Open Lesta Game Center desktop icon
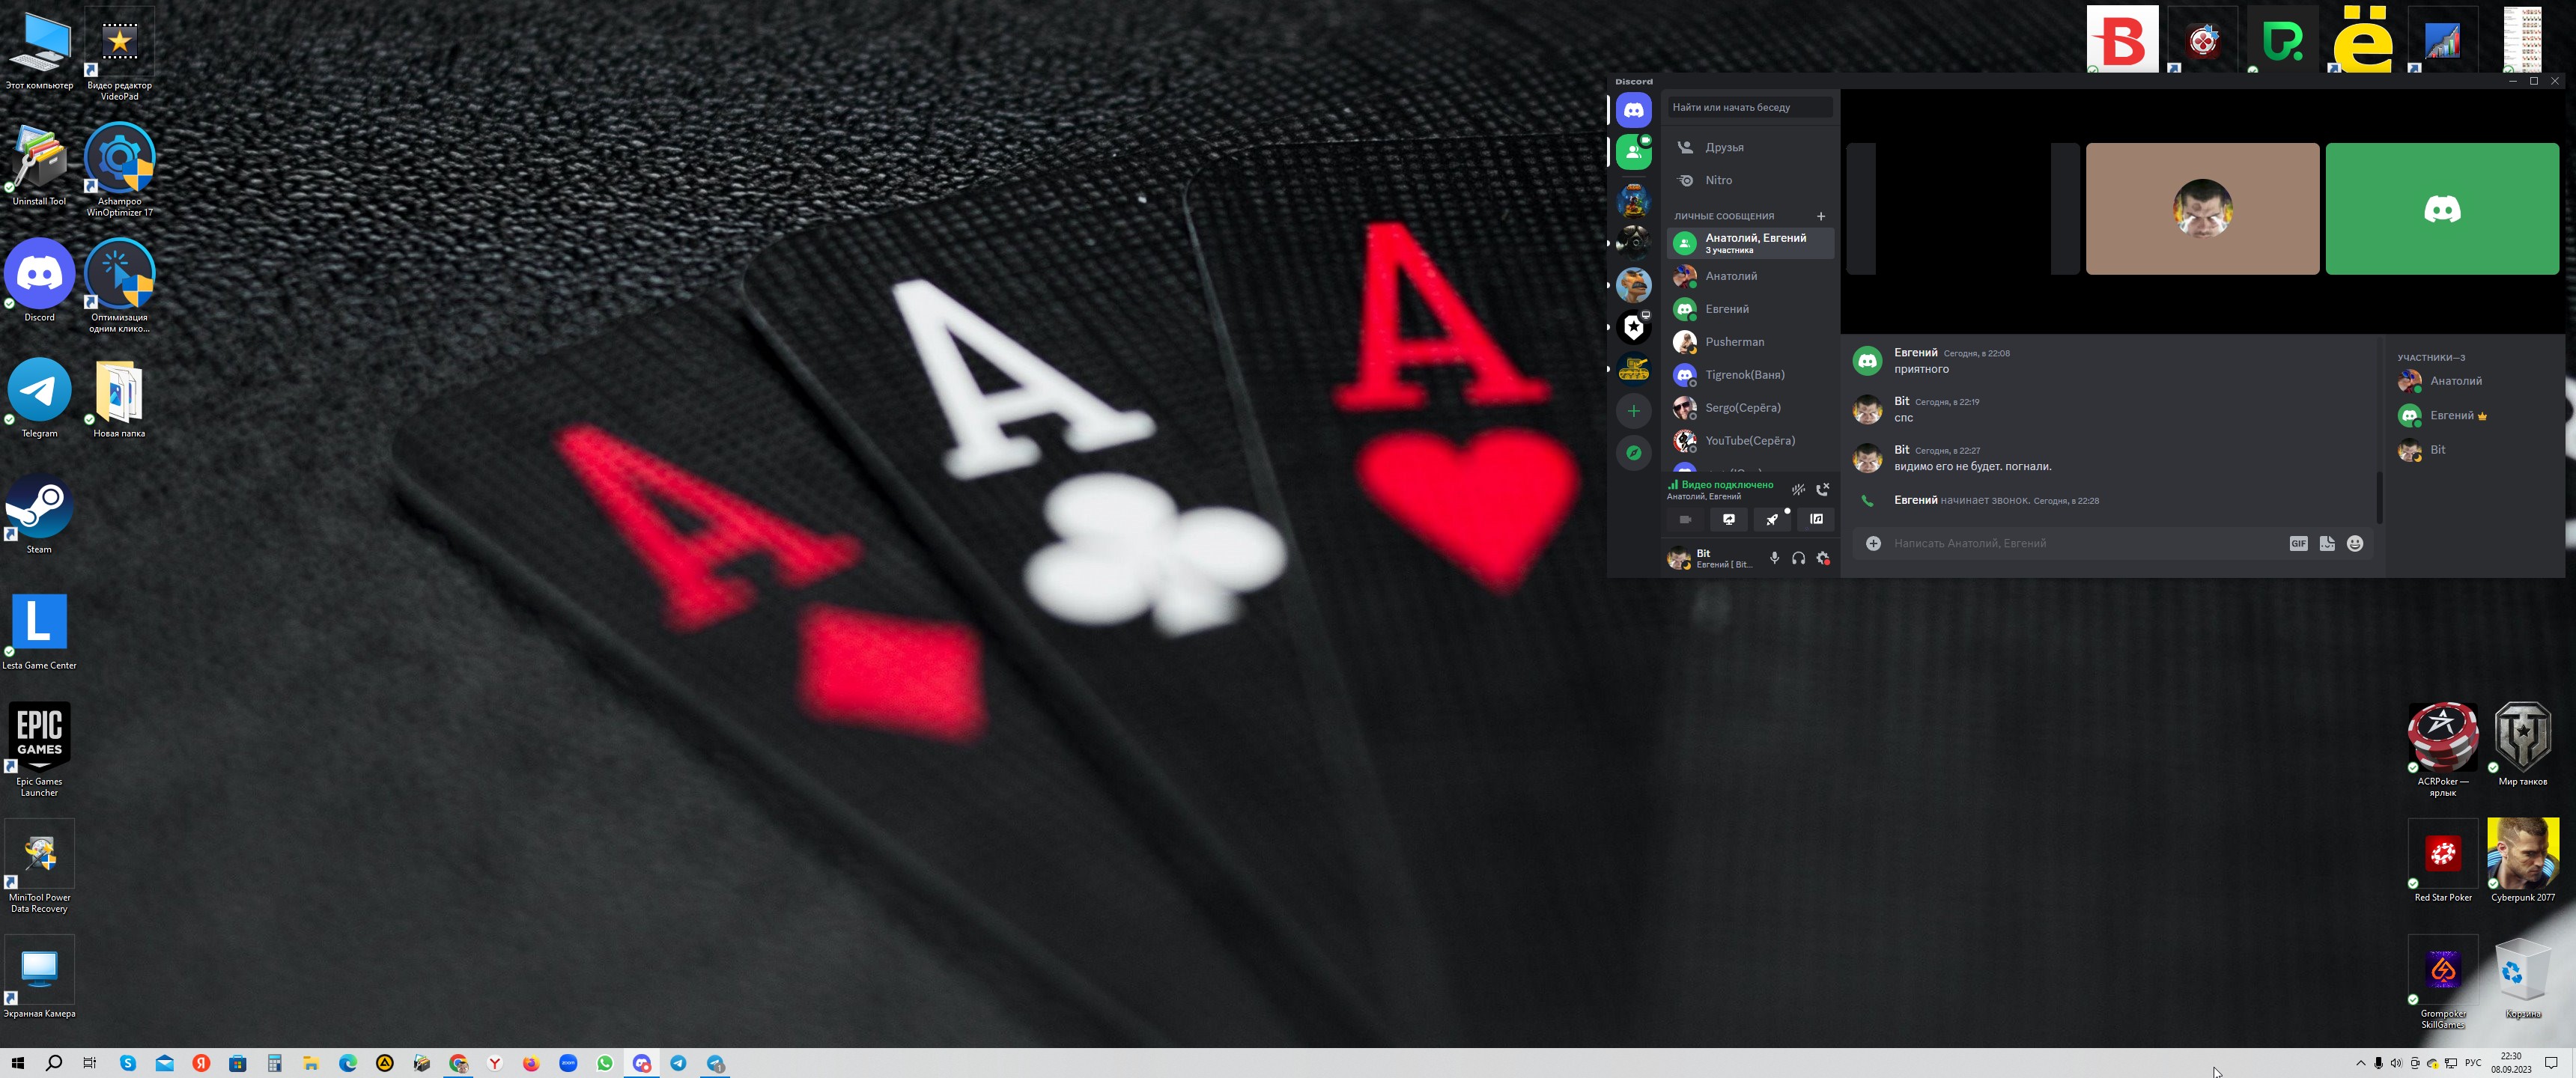The height and width of the screenshot is (1078, 2576). tap(39, 630)
